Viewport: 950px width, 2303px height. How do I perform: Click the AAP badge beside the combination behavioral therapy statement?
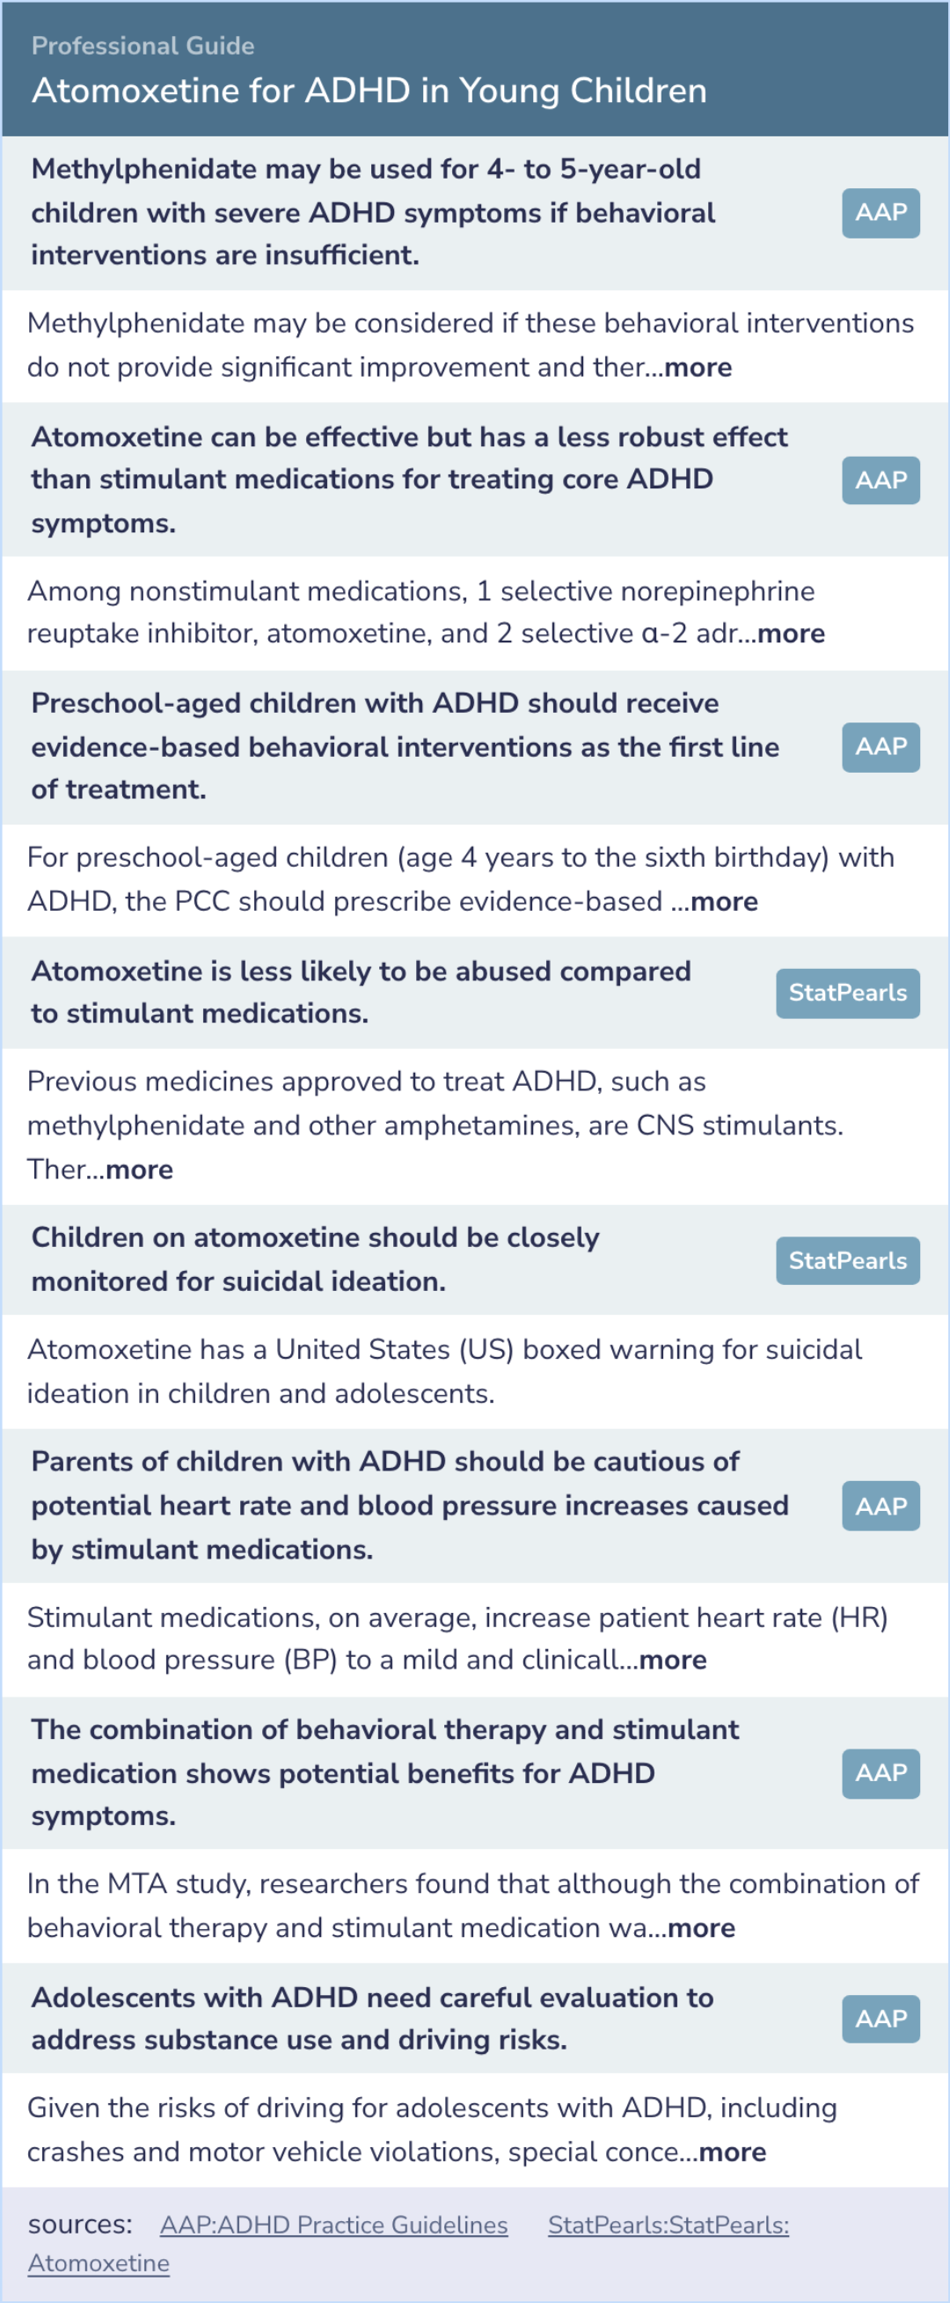click(881, 1774)
